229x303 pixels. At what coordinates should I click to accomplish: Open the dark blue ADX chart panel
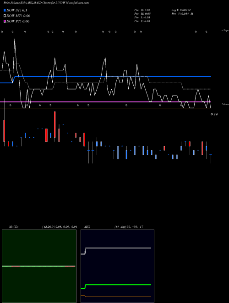pyautogui.click(x=117, y=266)
